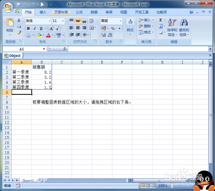Open the 样式 styles dropdown
This screenshot has height=191, width=215.
(x=130, y=31)
